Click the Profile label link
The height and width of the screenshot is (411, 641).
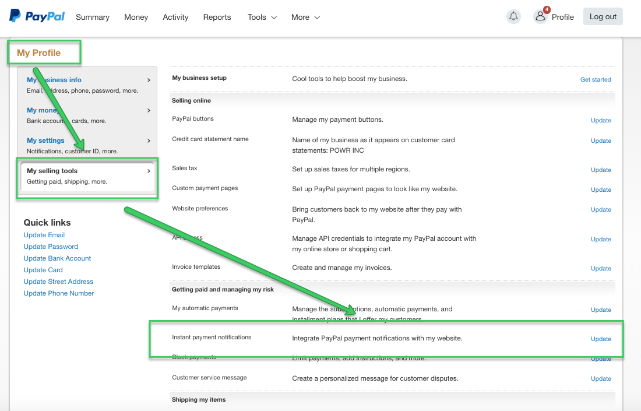[x=562, y=17]
